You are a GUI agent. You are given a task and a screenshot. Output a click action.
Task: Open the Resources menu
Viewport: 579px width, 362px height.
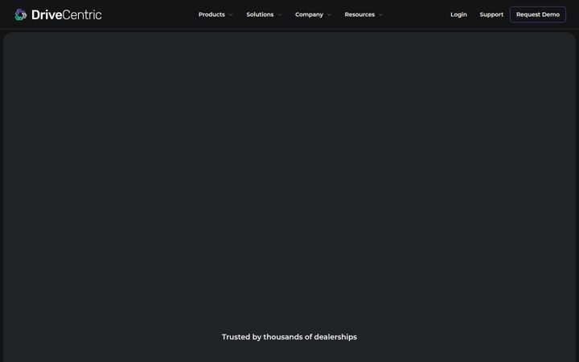point(359,14)
